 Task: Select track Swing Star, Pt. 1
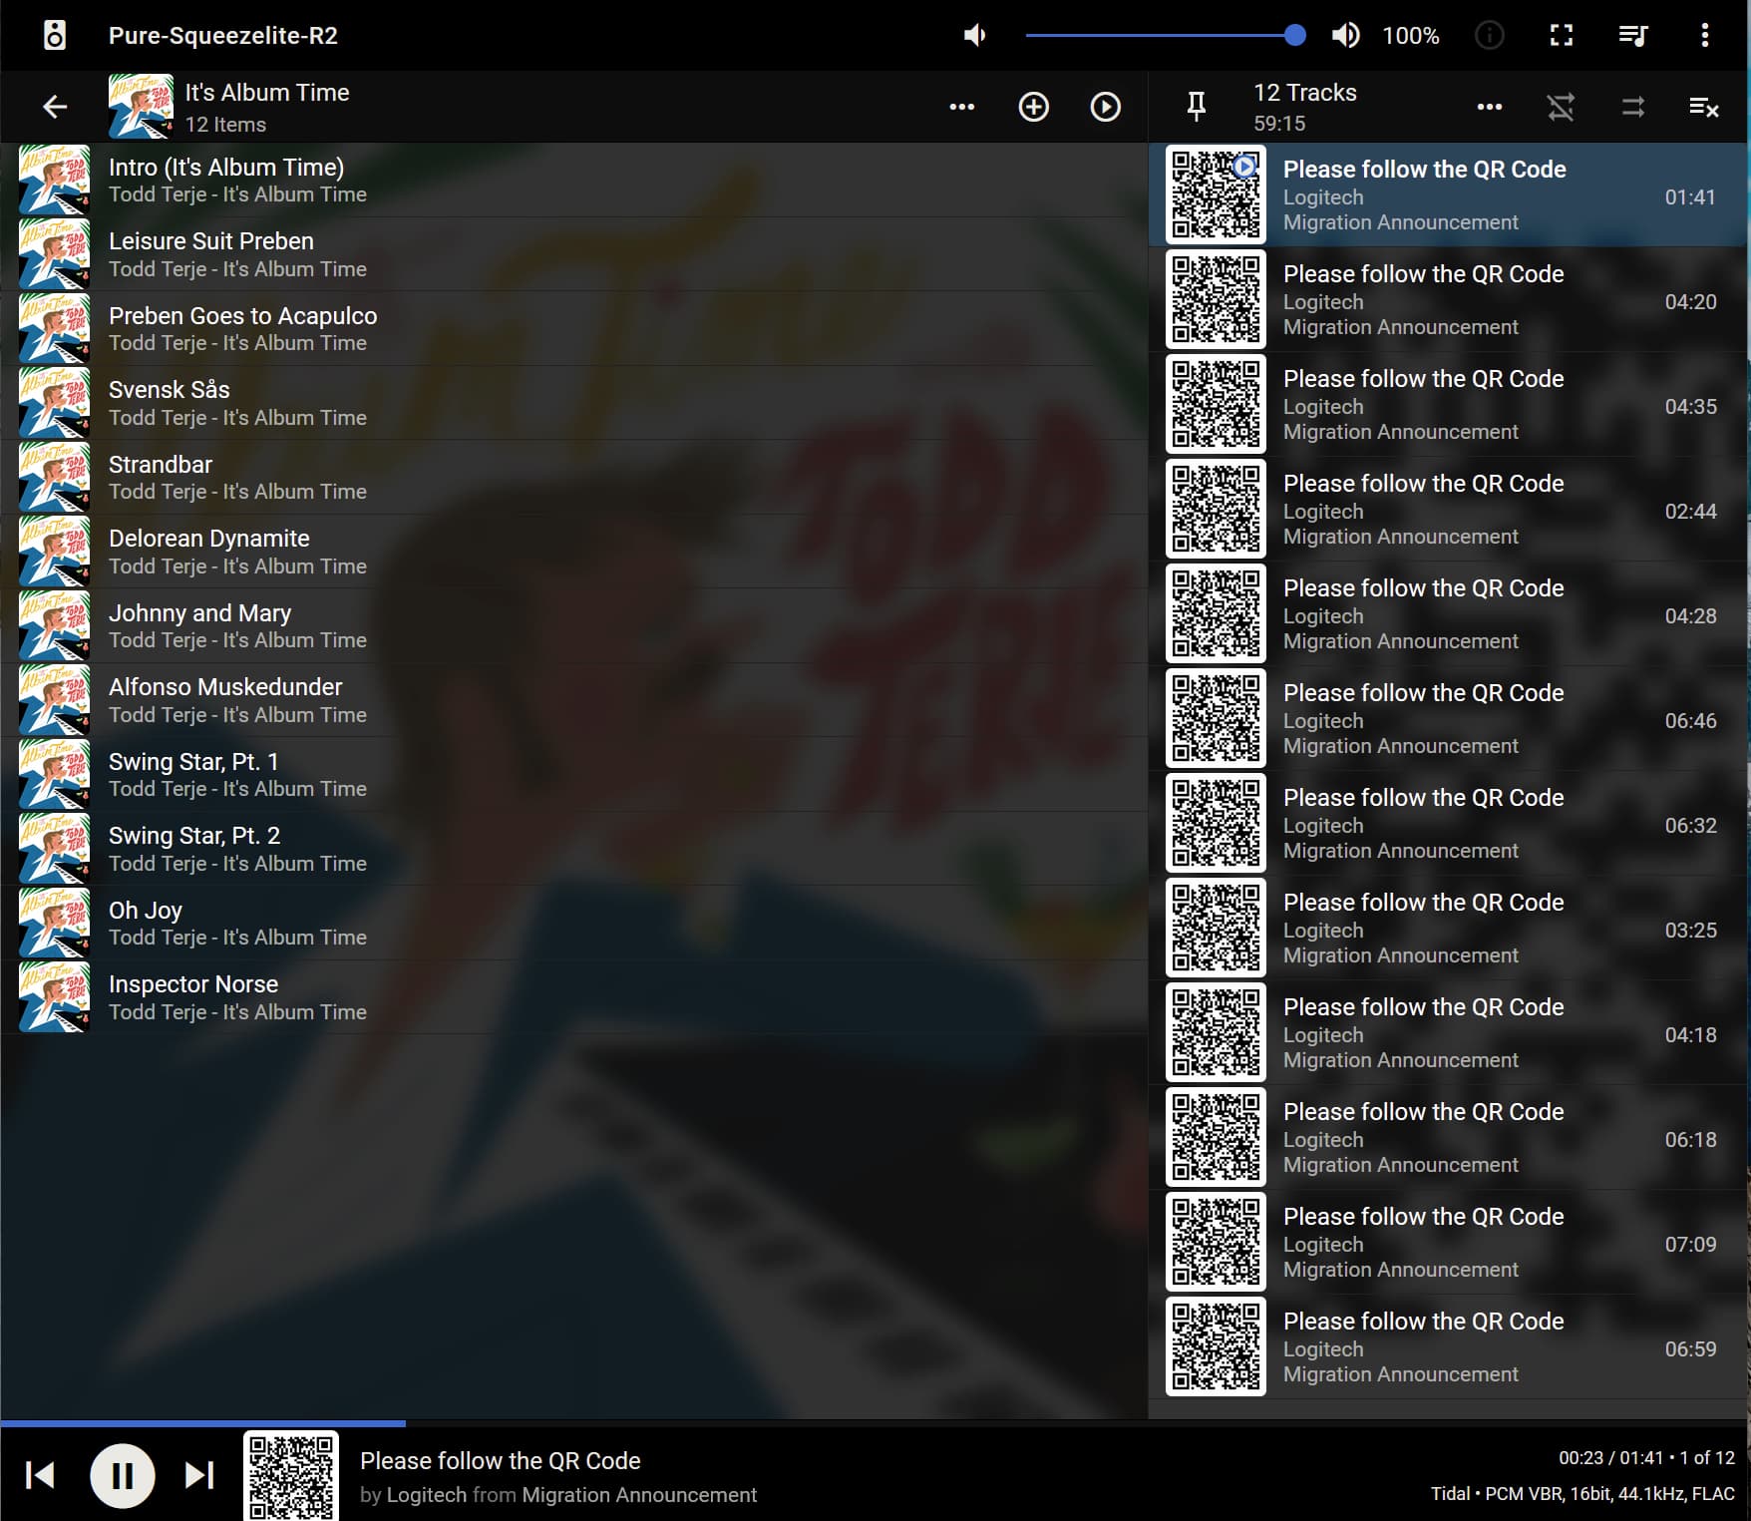[x=574, y=775]
